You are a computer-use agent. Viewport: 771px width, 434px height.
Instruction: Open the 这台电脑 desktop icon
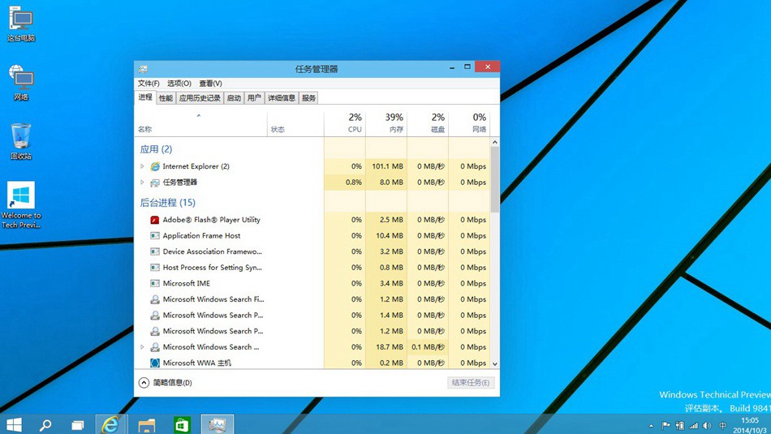20,24
